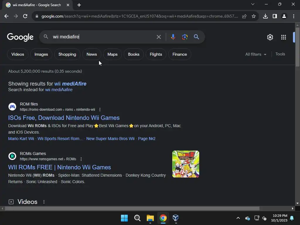The image size is (300, 225).
Task: Open Mario Kart Wii sitelink
Action: click(21, 139)
